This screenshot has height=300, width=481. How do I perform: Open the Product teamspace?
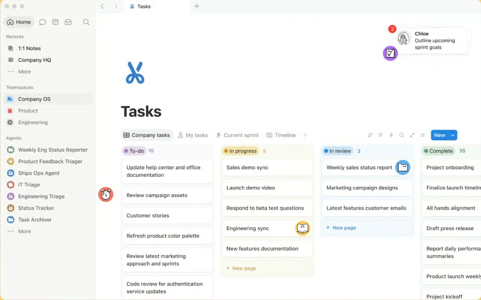pyautogui.click(x=49, y=110)
